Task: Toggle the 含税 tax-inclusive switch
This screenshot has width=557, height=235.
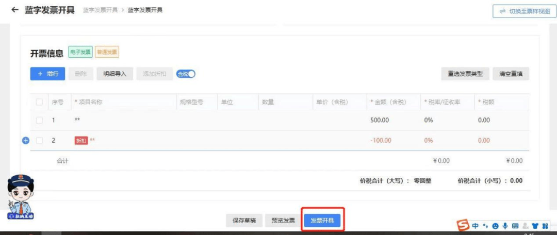Action: (186, 74)
